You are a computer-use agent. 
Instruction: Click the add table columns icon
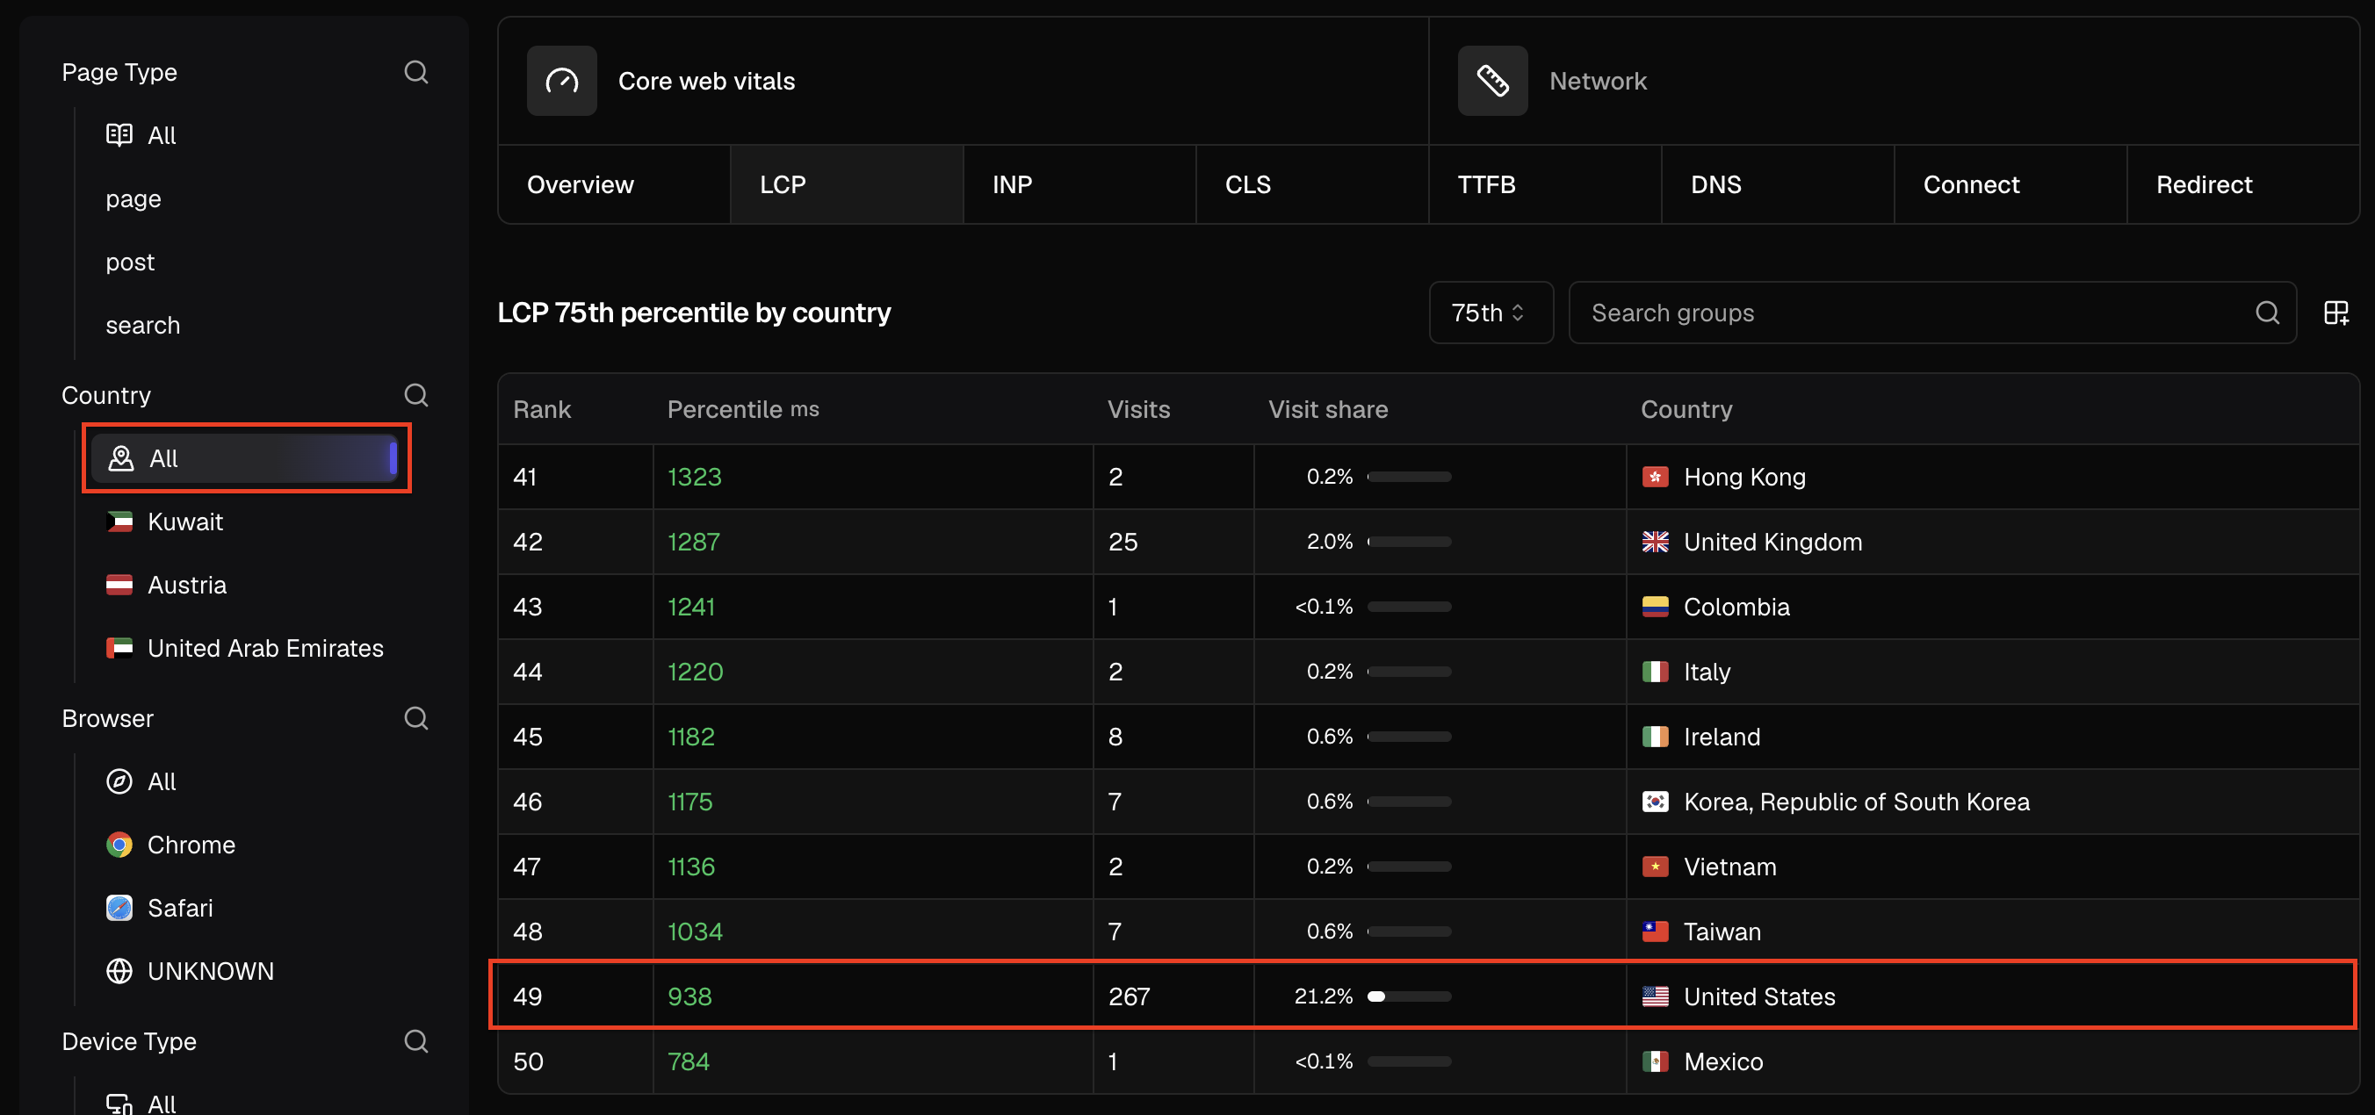click(2335, 313)
